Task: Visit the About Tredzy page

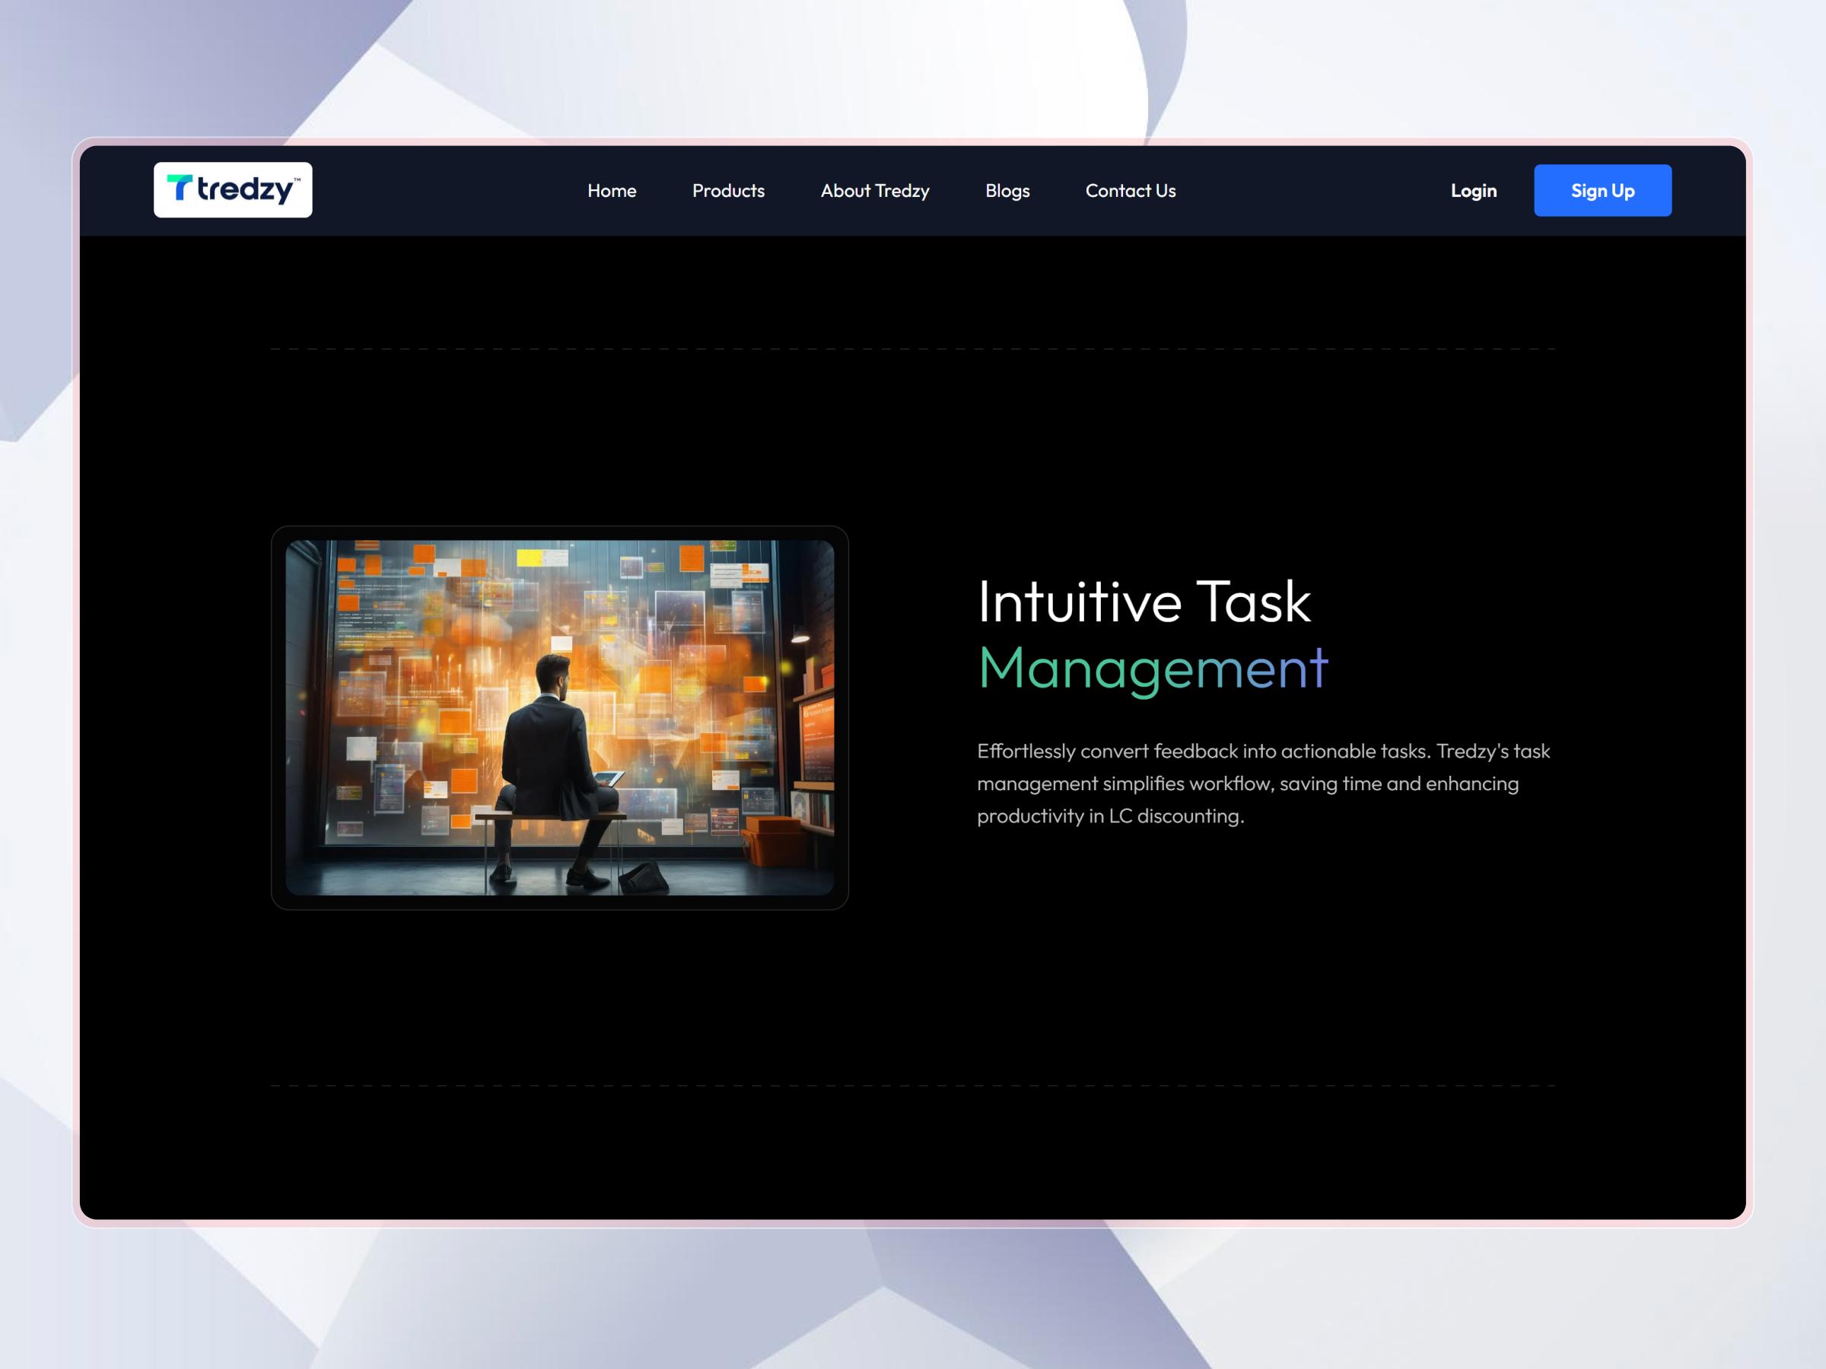Action: click(x=875, y=191)
